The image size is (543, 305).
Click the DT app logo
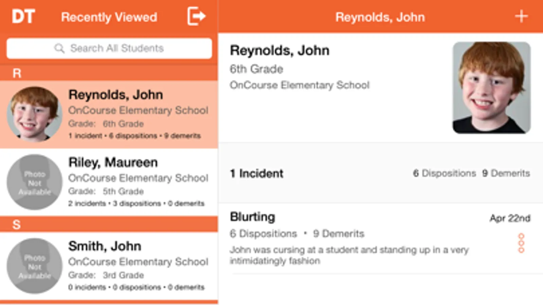[x=23, y=17]
